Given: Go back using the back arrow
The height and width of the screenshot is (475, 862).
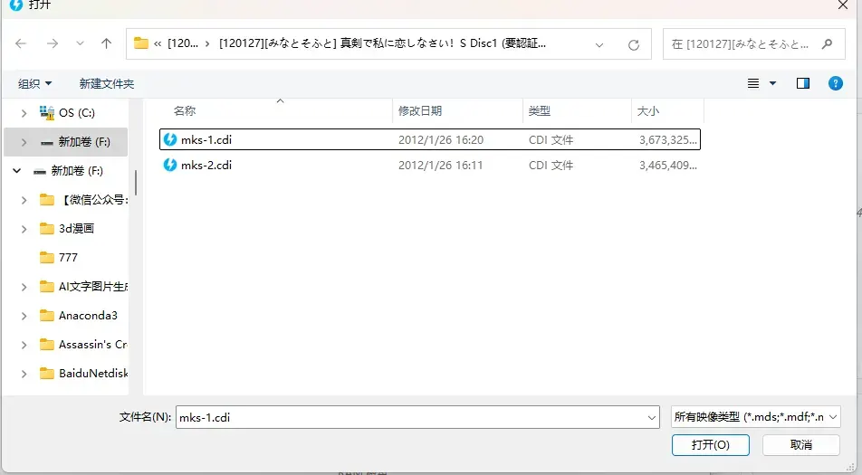Looking at the screenshot, I should coord(21,43).
